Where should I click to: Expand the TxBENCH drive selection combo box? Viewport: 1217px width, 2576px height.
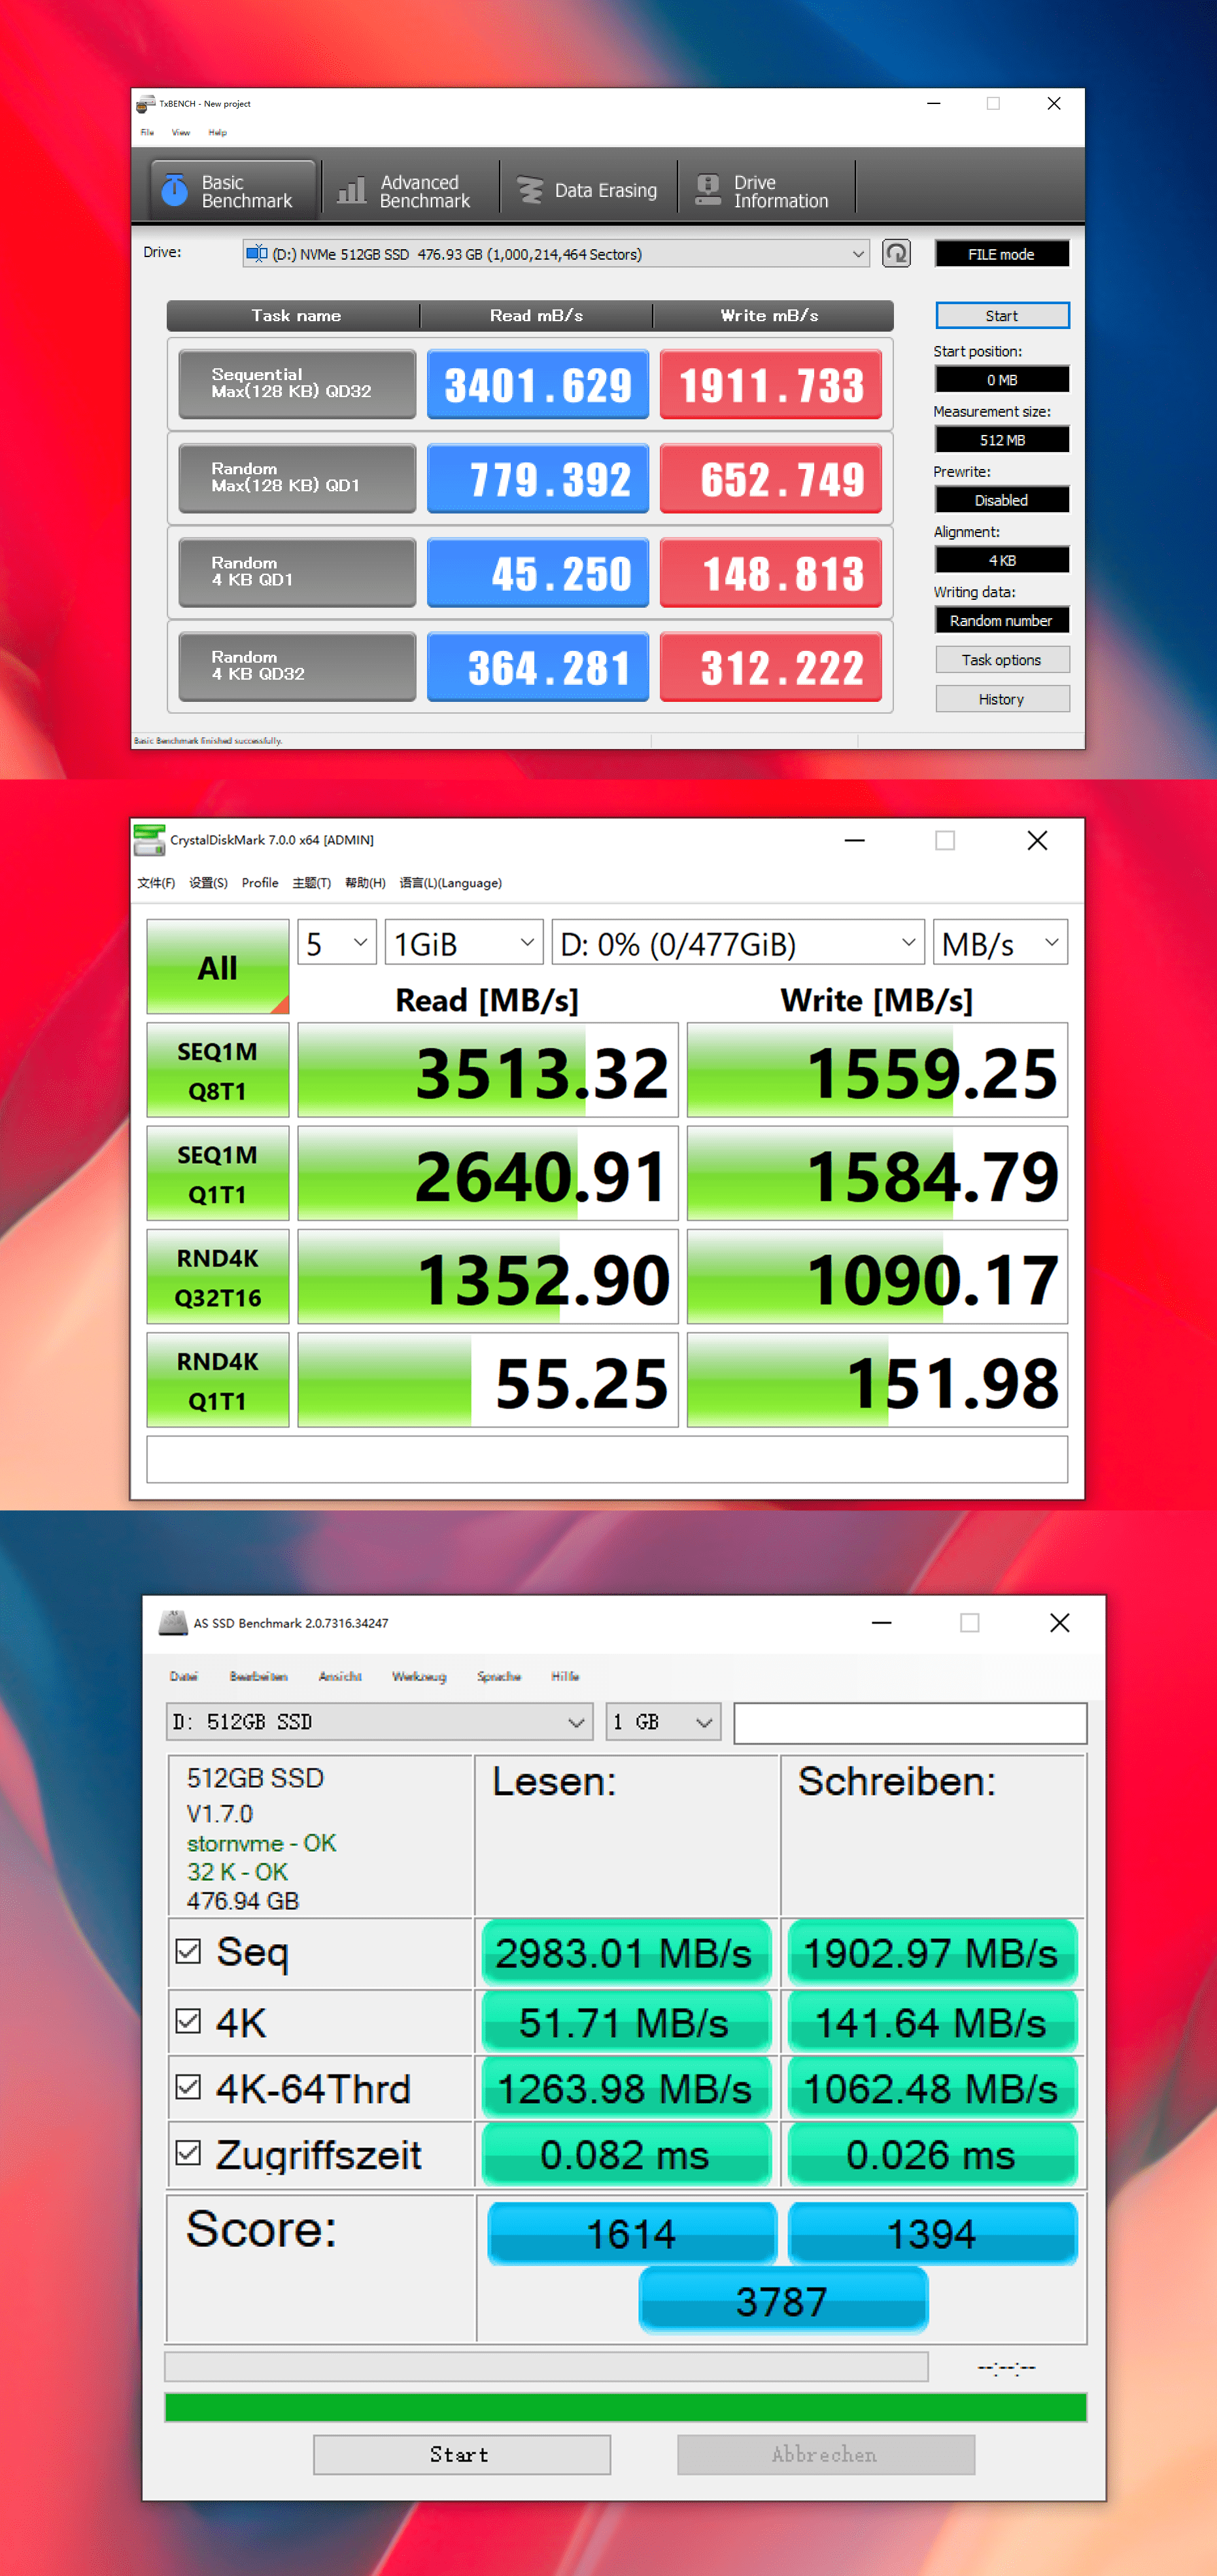[x=556, y=254]
